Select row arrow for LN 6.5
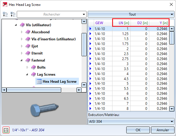Image resolution: width=176 pixels, height=136 pixels. pyautogui.click(x=90, y=99)
